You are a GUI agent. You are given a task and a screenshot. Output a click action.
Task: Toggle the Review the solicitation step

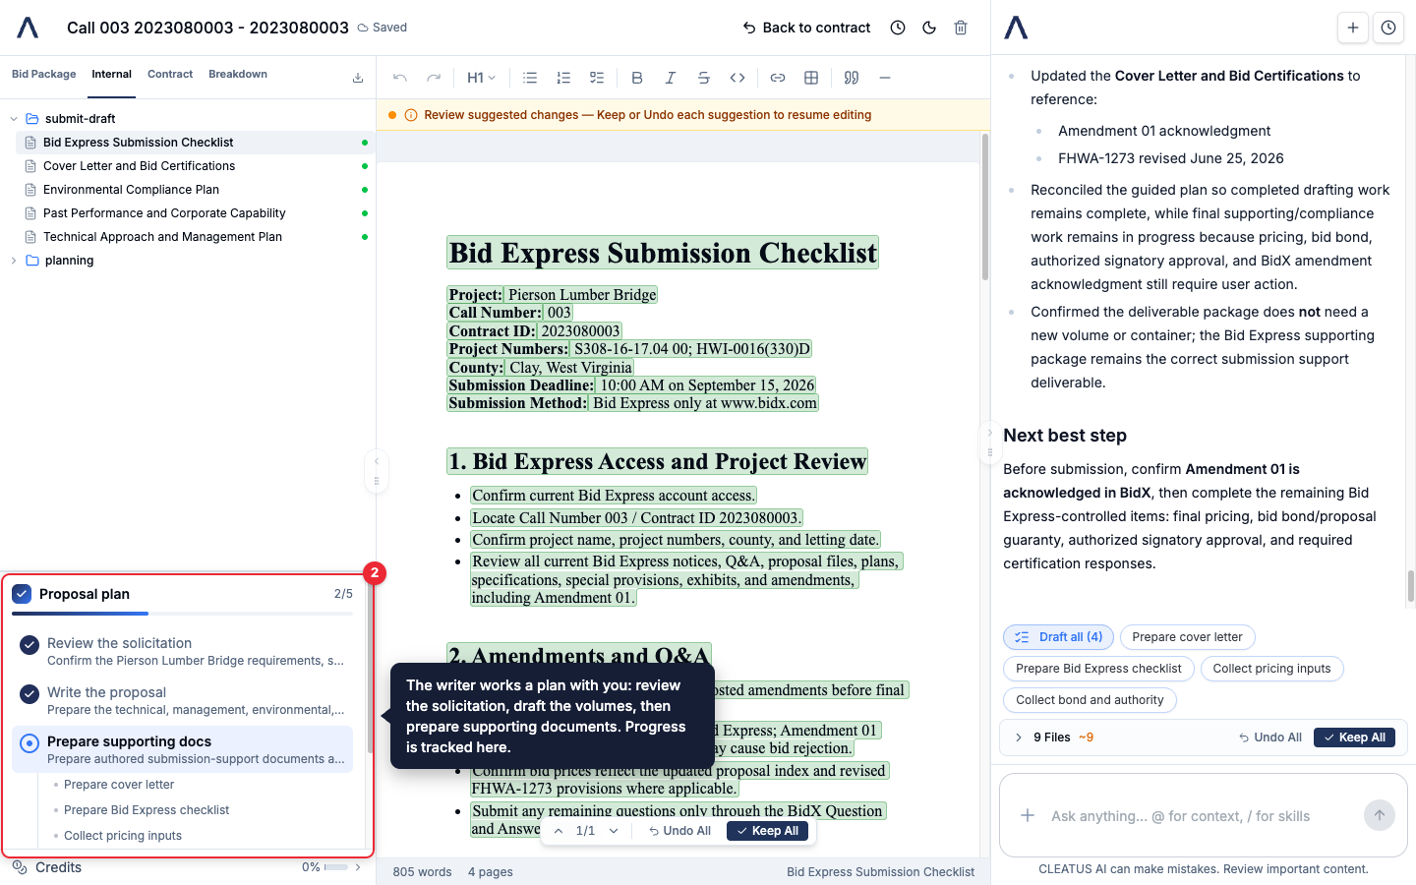[x=29, y=644]
